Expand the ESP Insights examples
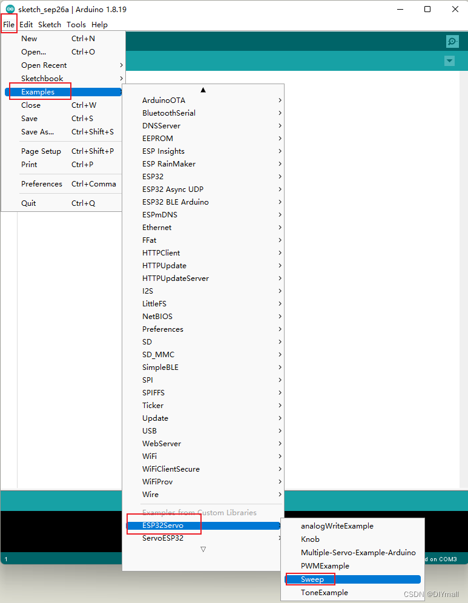Screen dimensions: 468x603 (203, 151)
